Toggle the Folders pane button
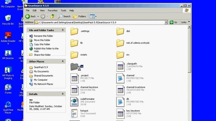Image resolution: width=216 pixels, height=121 pixels. (80, 16)
